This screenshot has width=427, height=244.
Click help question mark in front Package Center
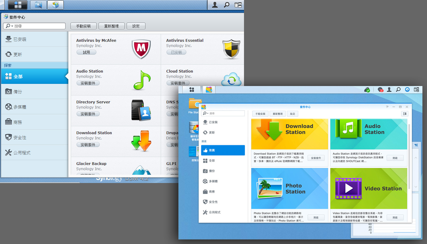click(x=387, y=107)
